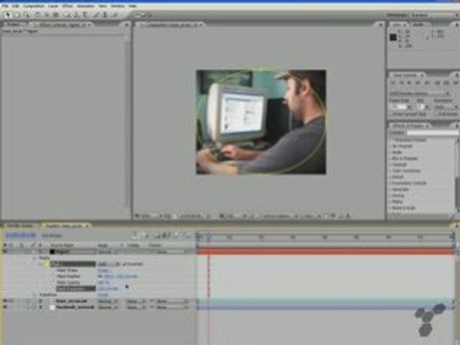The width and height of the screenshot is (460, 345).
Task: Hide the top solid layer eye
Action: coord(5,252)
